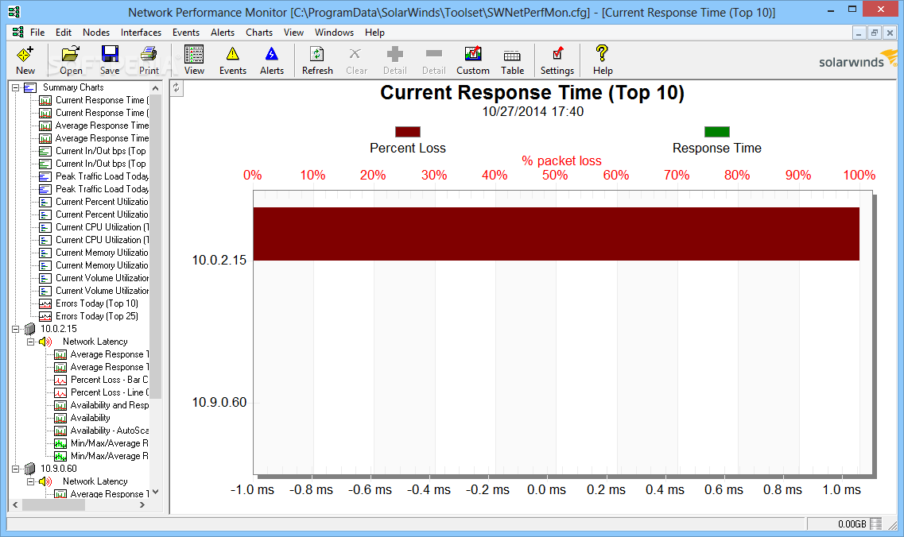
Task: Select Availability - AutoSca chart
Action: 110,431
